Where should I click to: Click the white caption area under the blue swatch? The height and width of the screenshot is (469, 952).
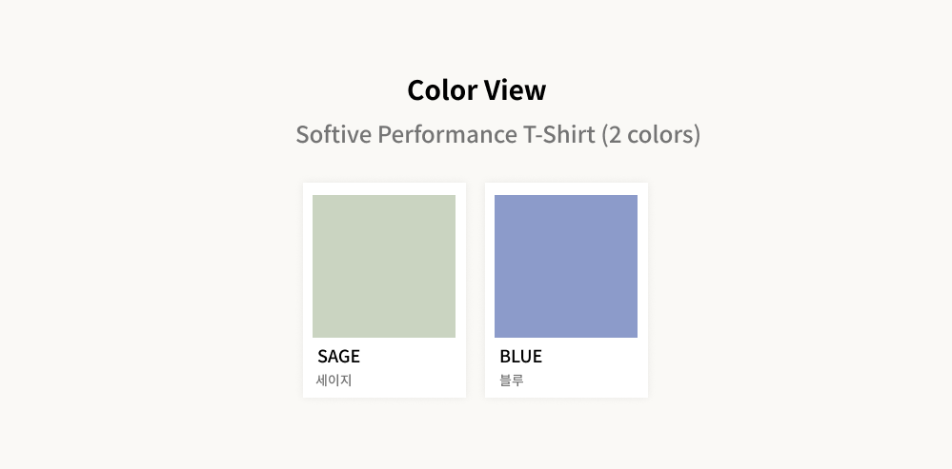pyautogui.click(x=593, y=369)
